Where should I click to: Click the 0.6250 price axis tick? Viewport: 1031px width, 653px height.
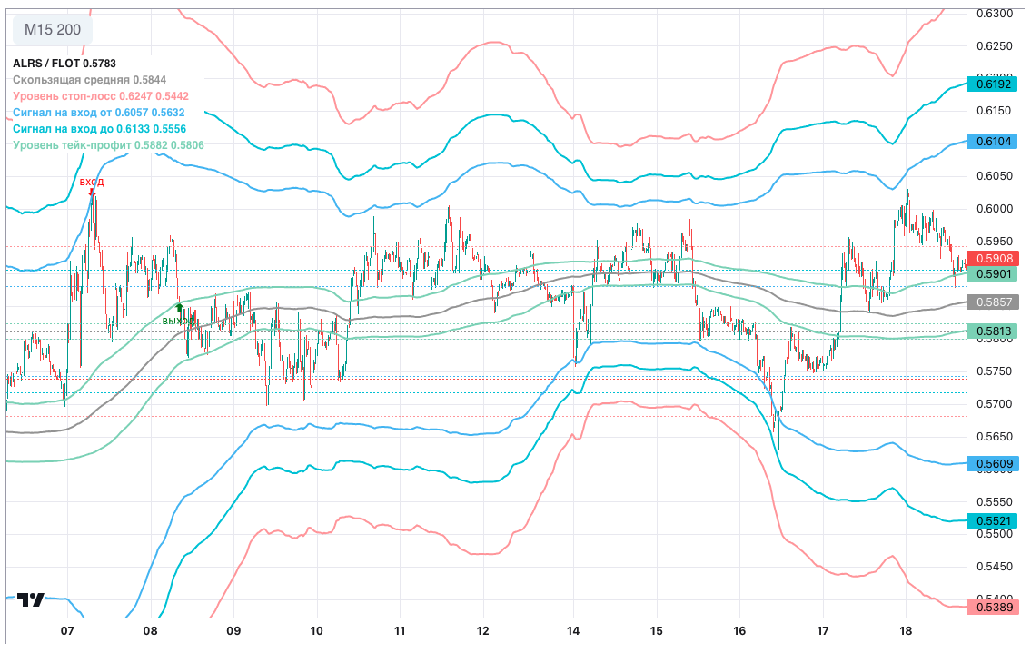coord(994,46)
